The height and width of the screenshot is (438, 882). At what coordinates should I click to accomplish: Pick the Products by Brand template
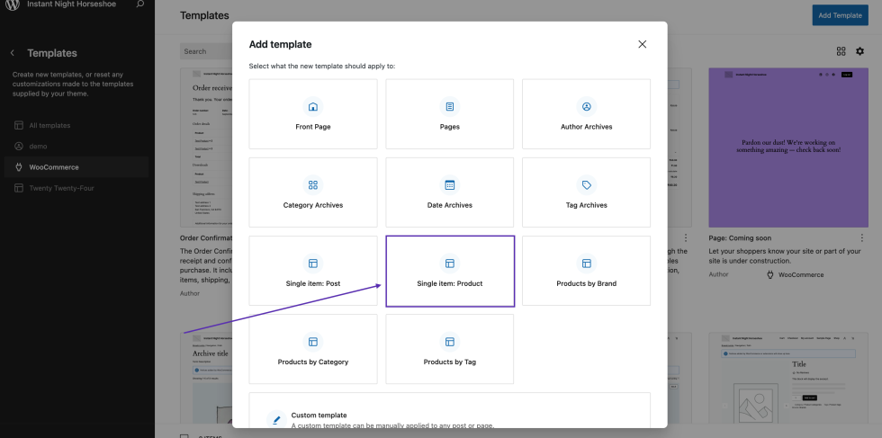pyautogui.click(x=586, y=271)
